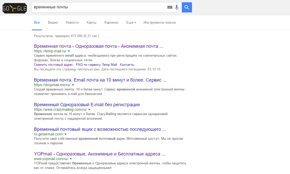This screenshot has width=290, height=174.
Task: Open FAQ по сервису Temp Mail link
Action: 96,65
